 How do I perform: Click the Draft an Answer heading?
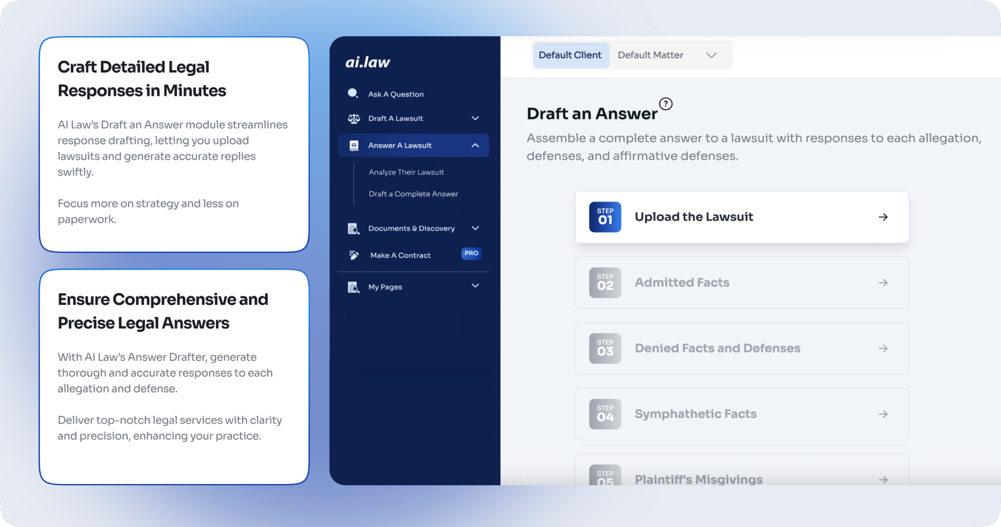(x=592, y=114)
